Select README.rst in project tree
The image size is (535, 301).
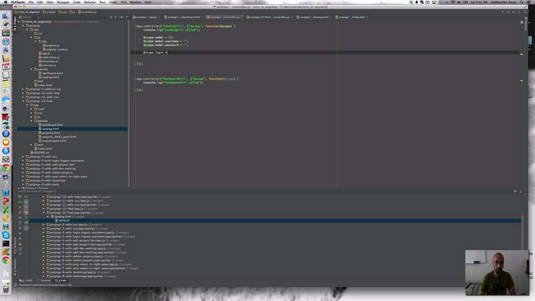[41, 153]
